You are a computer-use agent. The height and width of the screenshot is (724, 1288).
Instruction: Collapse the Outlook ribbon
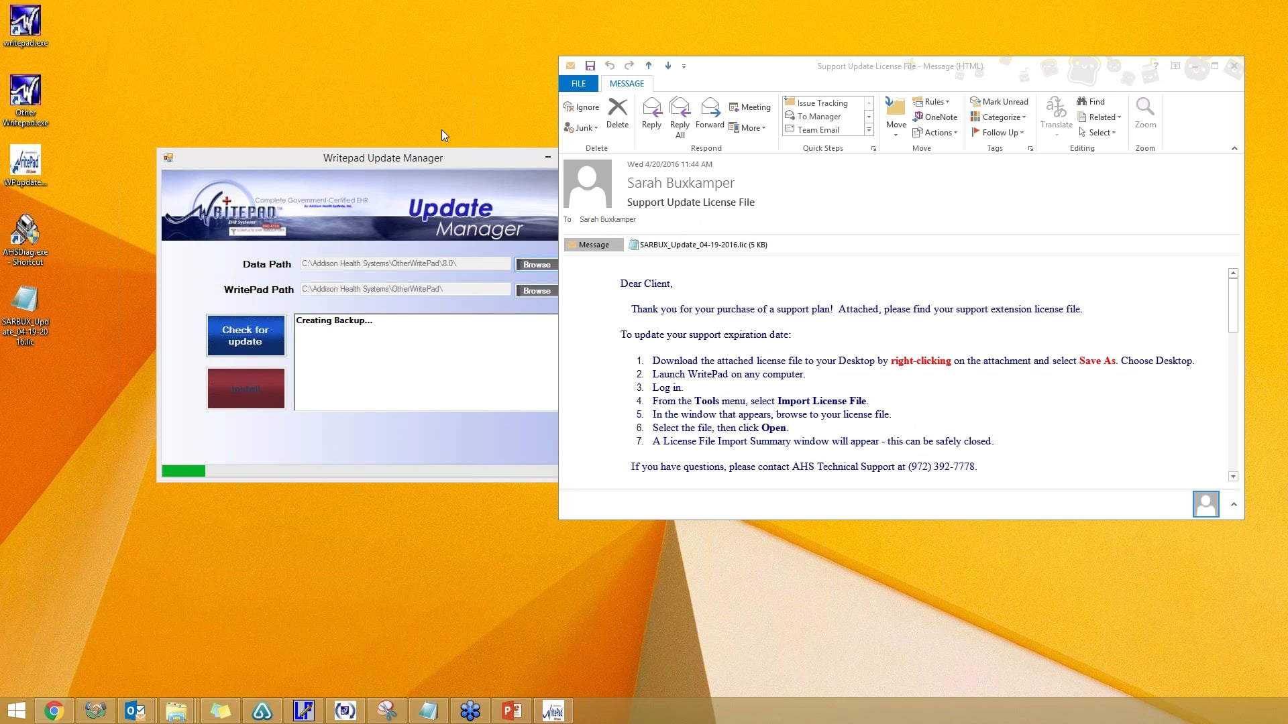coord(1234,148)
